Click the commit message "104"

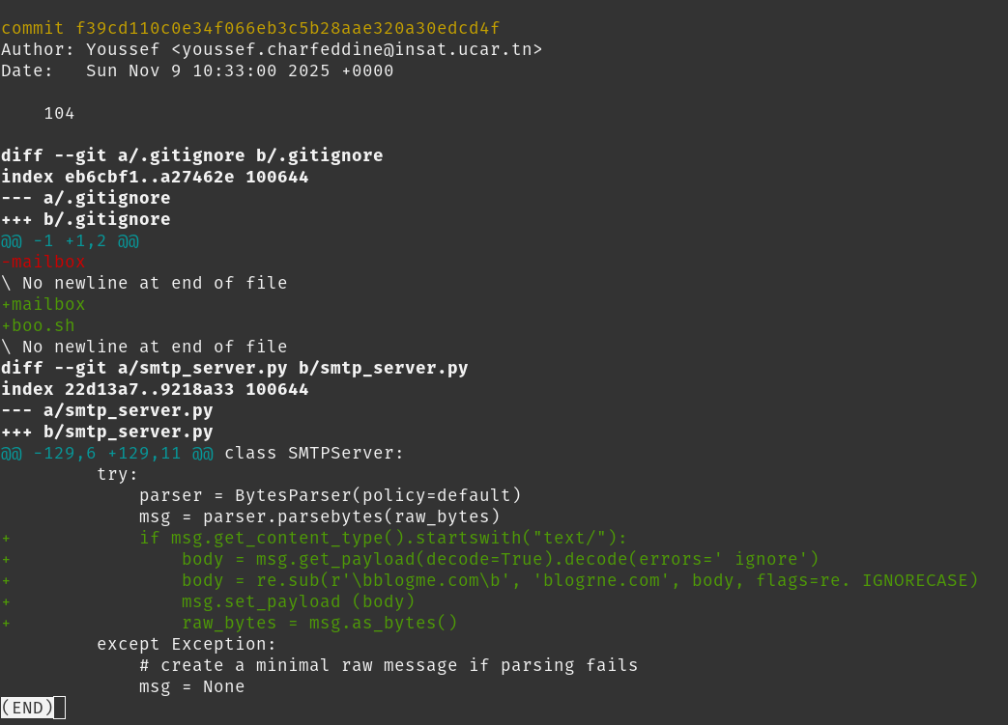59,113
